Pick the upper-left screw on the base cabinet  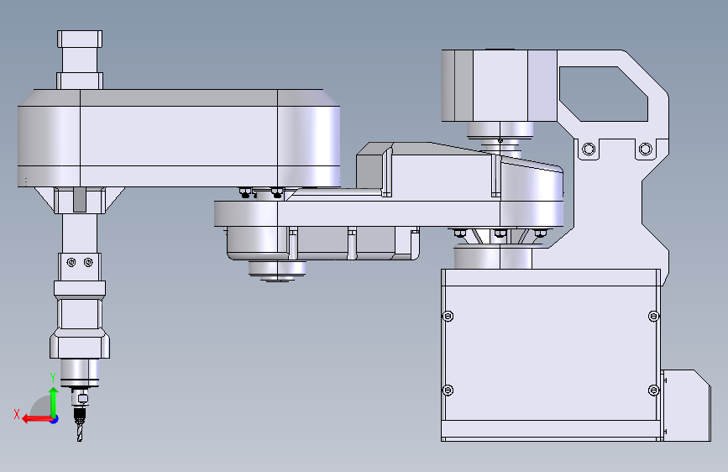tap(448, 317)
